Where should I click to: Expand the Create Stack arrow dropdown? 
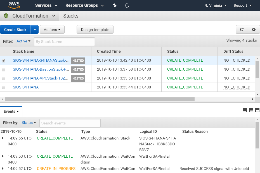click(x=35, y=30)
